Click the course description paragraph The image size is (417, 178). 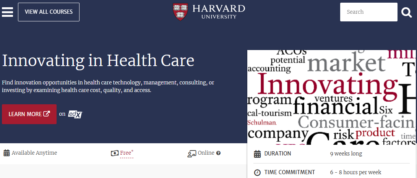[x=108, y=86]
